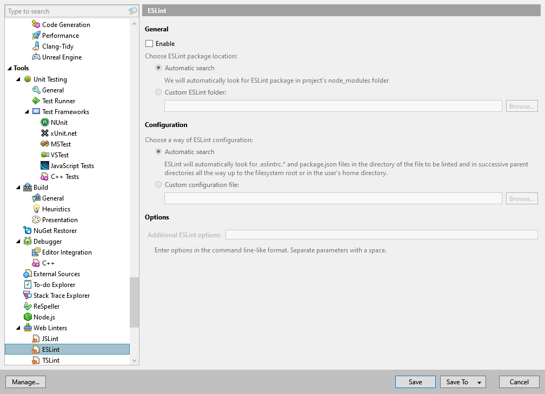545x394 pixels.
Task: Select the Custom ESLint folder radio
Action: pyautogui.click(x=158, y=92)
